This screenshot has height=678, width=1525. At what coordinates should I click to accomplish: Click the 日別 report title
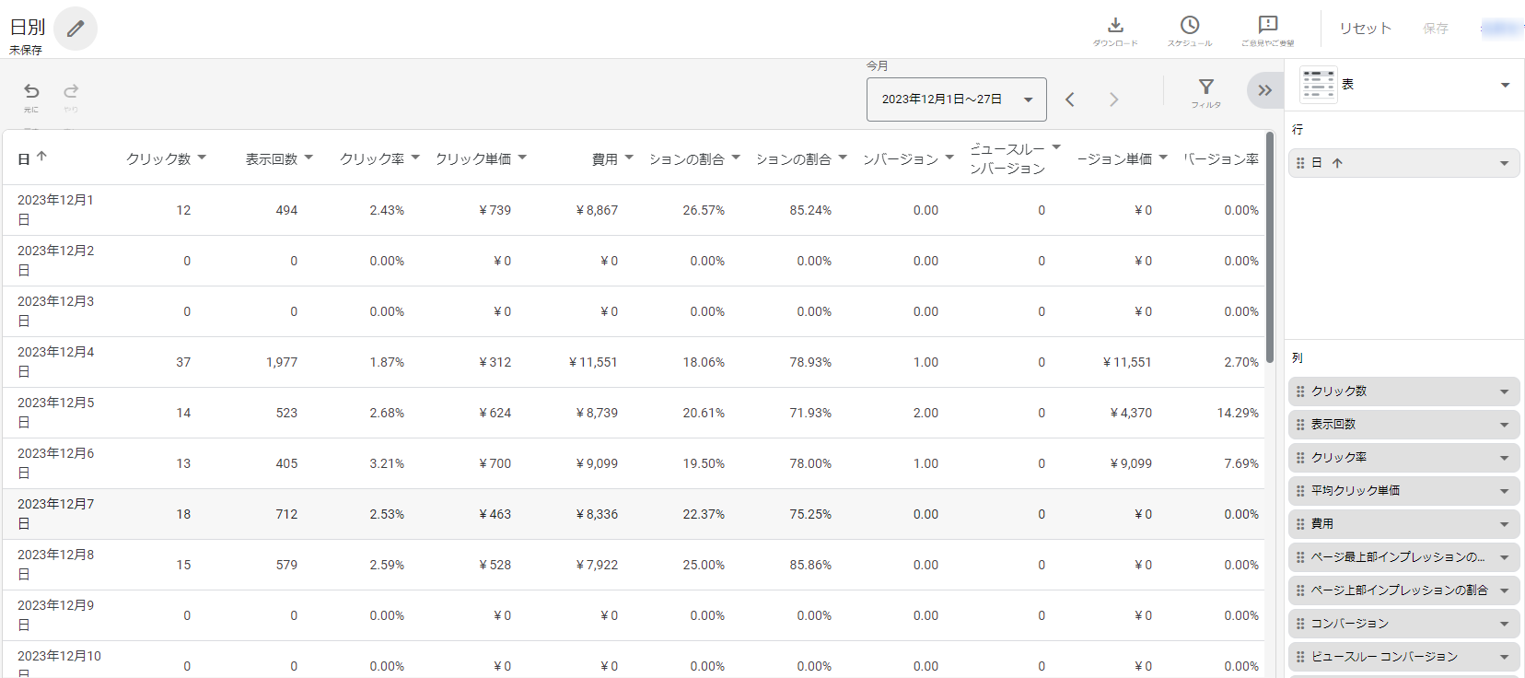click(x=28, y=28)
